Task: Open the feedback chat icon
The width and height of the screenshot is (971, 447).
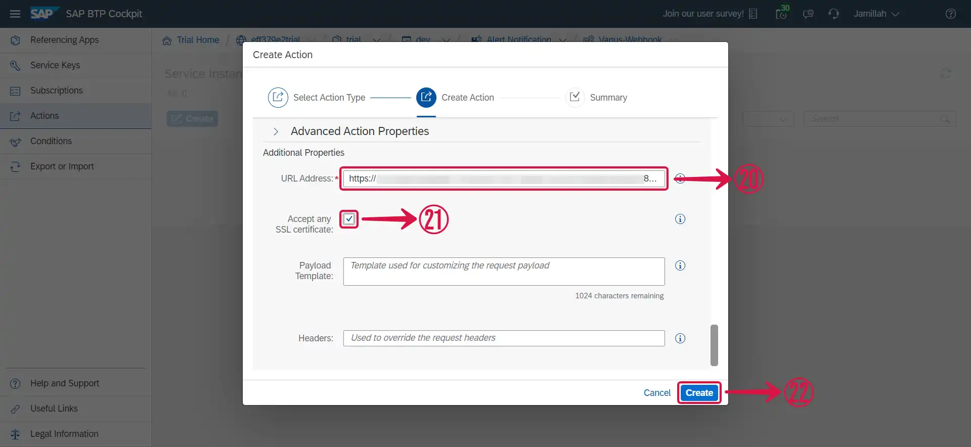Action: coord(808,14)
